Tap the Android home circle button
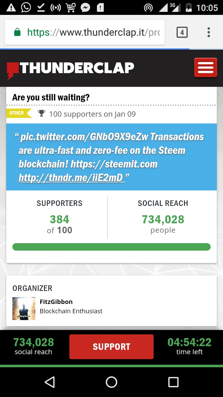This screenshot has width=223, height=397. click(x=111, y=382)
